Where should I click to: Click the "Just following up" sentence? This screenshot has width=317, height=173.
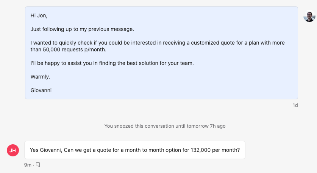point(82,29)
